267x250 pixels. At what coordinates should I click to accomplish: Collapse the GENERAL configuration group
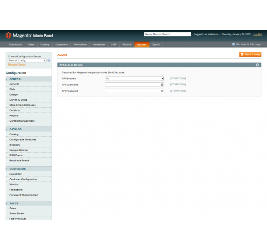point(29,79)
